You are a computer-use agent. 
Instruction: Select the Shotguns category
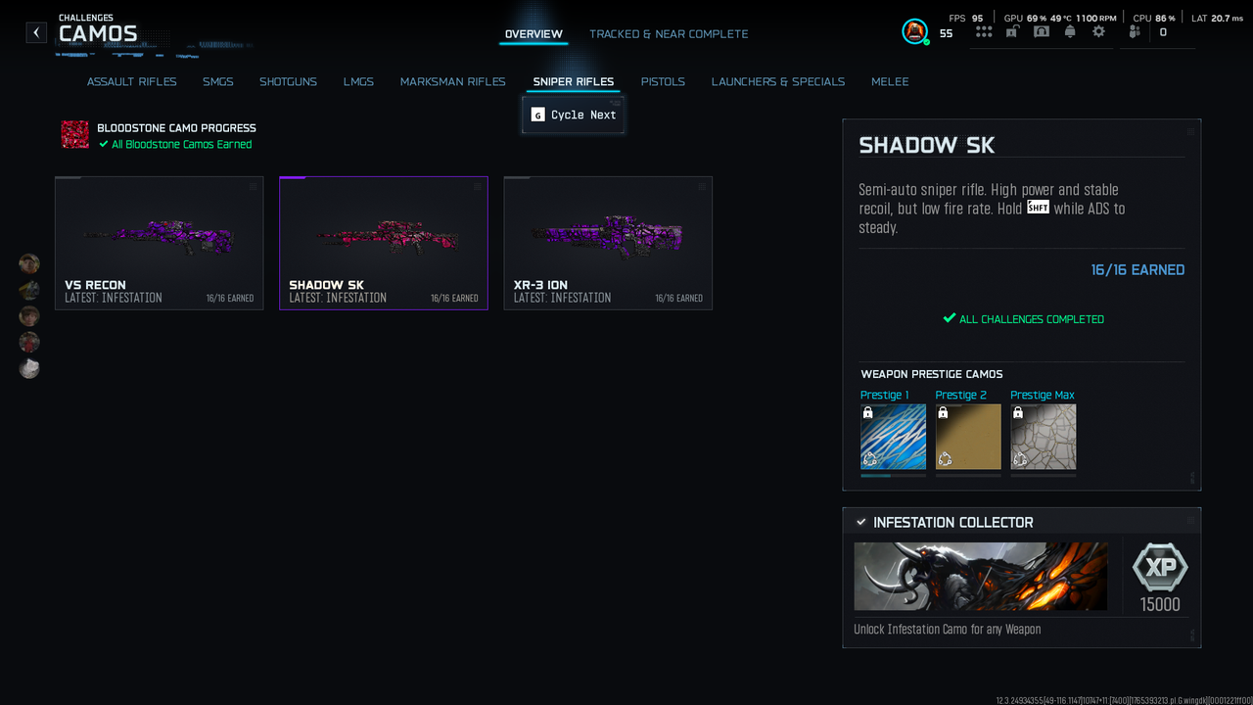(288, 82)
